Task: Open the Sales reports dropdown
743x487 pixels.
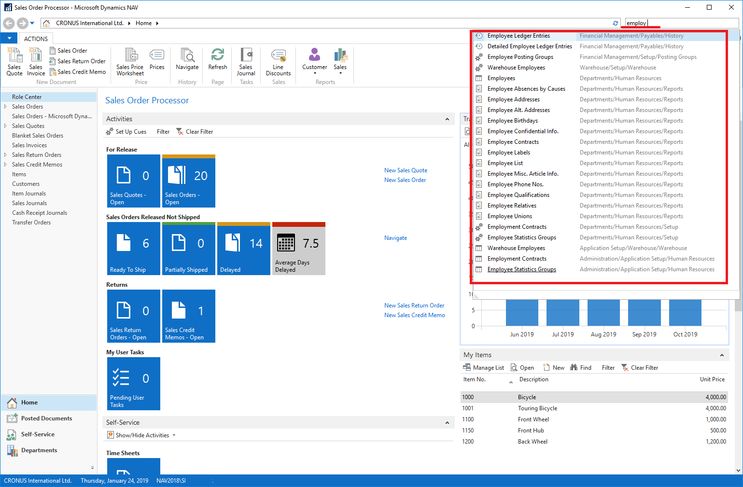Action: (340, 62)
